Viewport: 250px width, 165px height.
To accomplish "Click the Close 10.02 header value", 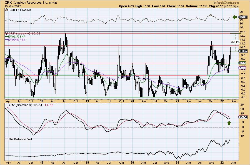I will pyautogui.click(x=176, y=6).
